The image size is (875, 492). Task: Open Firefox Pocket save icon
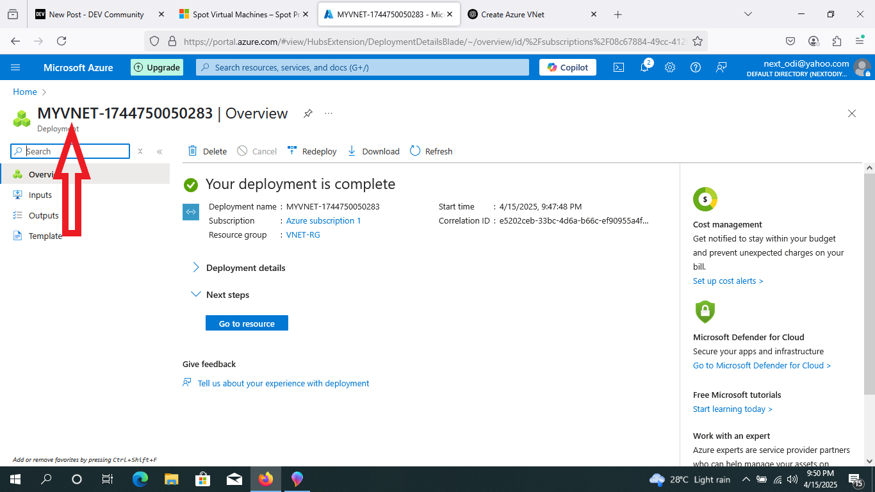pyautogui.click(x=790, y=41)
